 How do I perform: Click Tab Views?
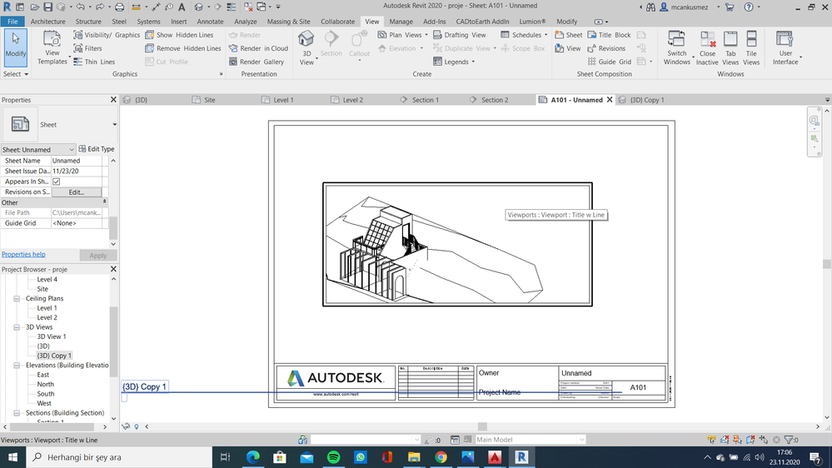pyautogui.click(x=730, y=47)
